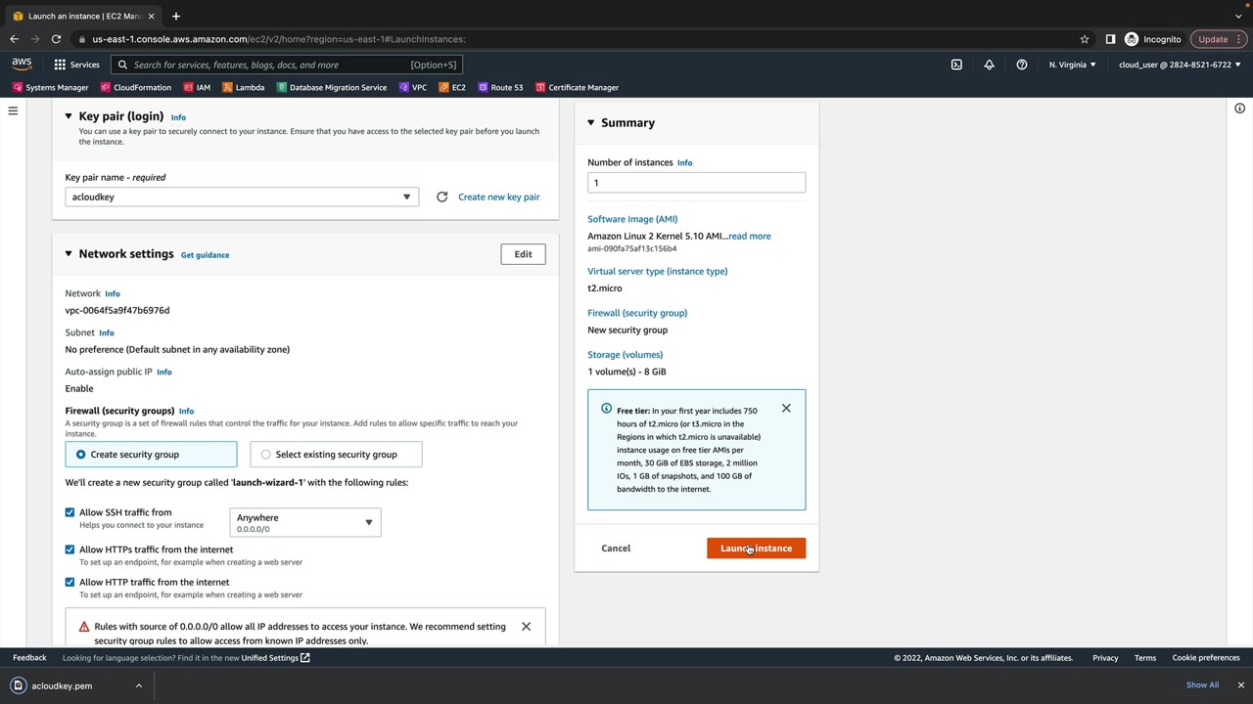The image size is (1253, 704).
Task: Click Show All downloads
Action: pos(1202,685)
